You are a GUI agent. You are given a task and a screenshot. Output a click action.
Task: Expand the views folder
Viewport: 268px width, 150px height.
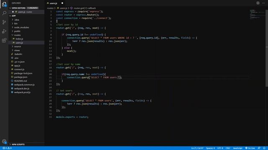(x=17, y=50)
